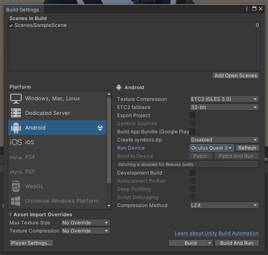The image size is (268, 255).
Task: Open the Android Texture Compression ETC2 dropdown
Action: (x=224, y=99)
